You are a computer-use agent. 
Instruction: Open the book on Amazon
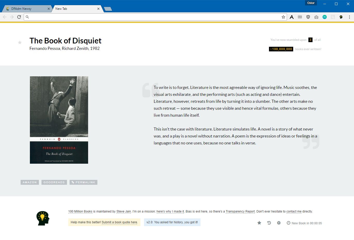tap(30, 182)
